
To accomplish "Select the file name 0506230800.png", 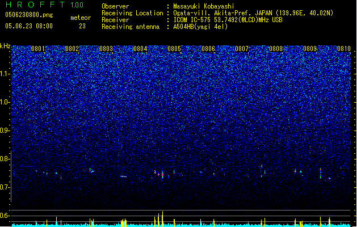I will tap(29, 15).
